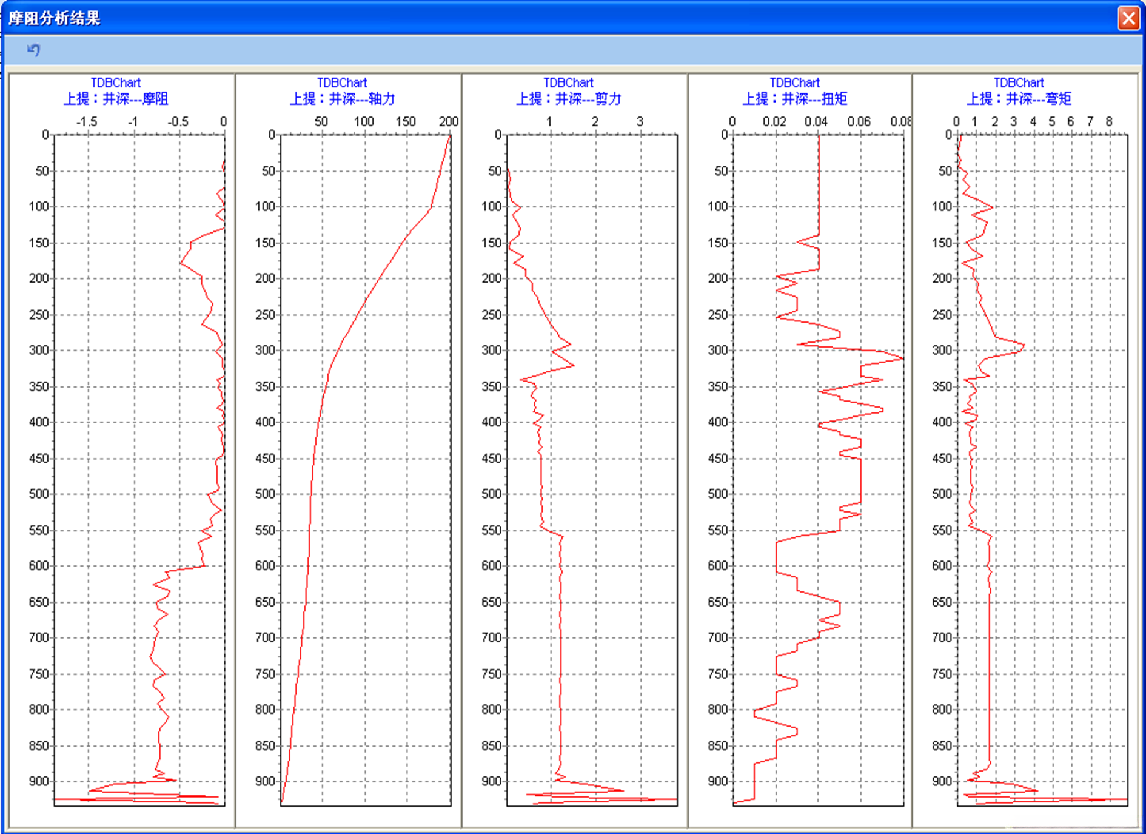This screenshot has width=1146, height=834.
Task: Select the 上提：井深---弯矩 chart title
Action: click(x=1019, y=99)
